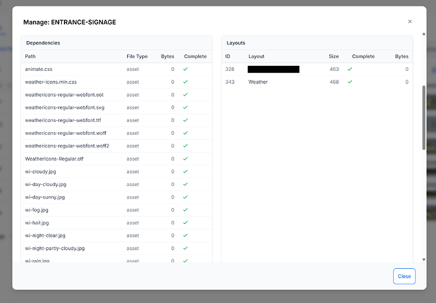Select the animate.css path
Image resolution: width=436 pixels, height=303 pixels.
39,69
